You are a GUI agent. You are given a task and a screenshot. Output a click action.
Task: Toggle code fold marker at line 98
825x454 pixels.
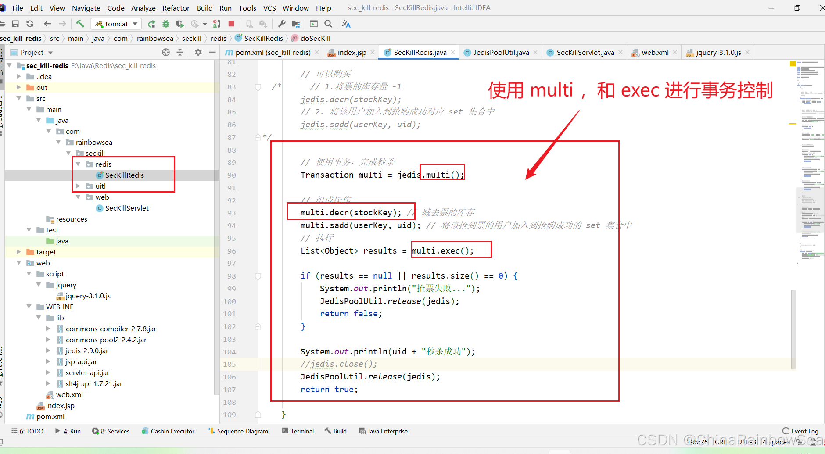pyautogui.click(x=258, y=276)
